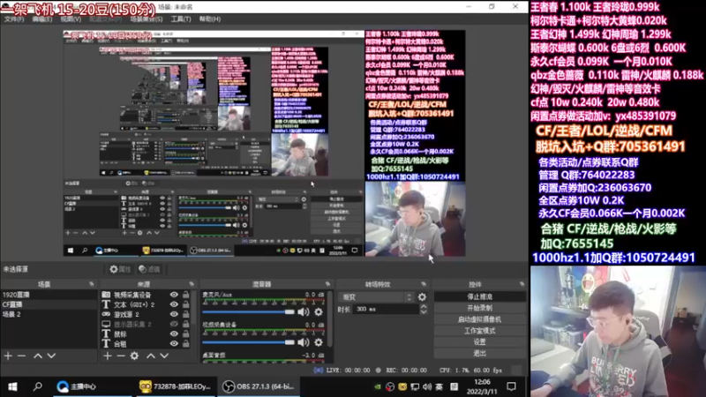Remove selected source with the minus icon under the 来源 list
This screenshot has width=706, height=397.
click(x=121, y=356)
